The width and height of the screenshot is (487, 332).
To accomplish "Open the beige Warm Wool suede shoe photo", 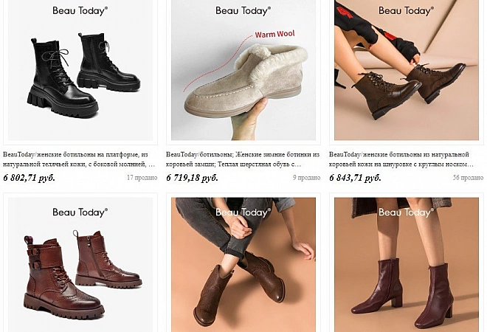I will tap(243, 70).
